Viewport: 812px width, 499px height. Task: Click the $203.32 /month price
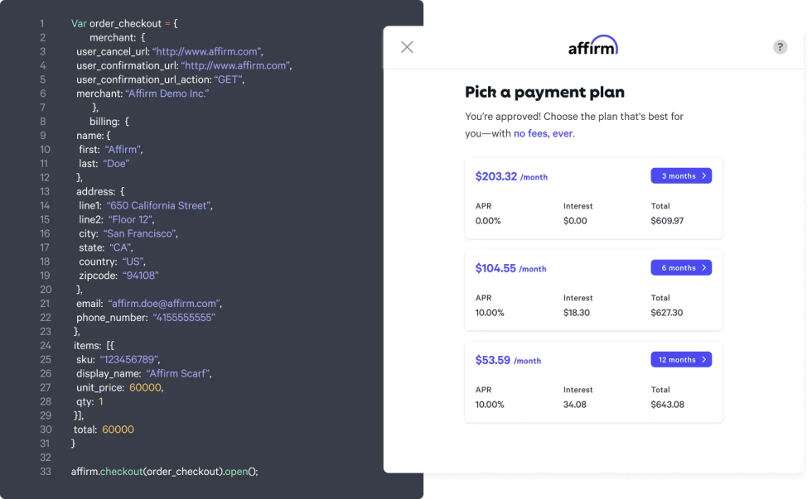coord(510,176)
